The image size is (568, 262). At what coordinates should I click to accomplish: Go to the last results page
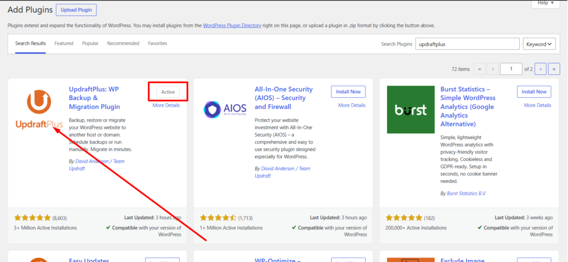click(x=554, y=69)
